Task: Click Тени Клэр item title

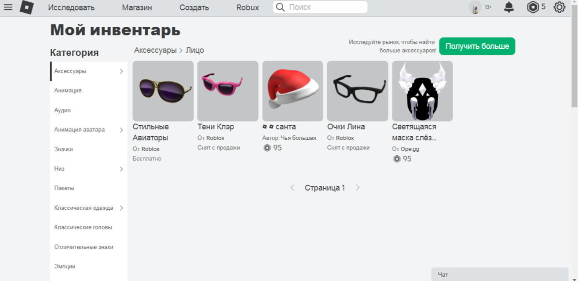Action: point(216,127)
